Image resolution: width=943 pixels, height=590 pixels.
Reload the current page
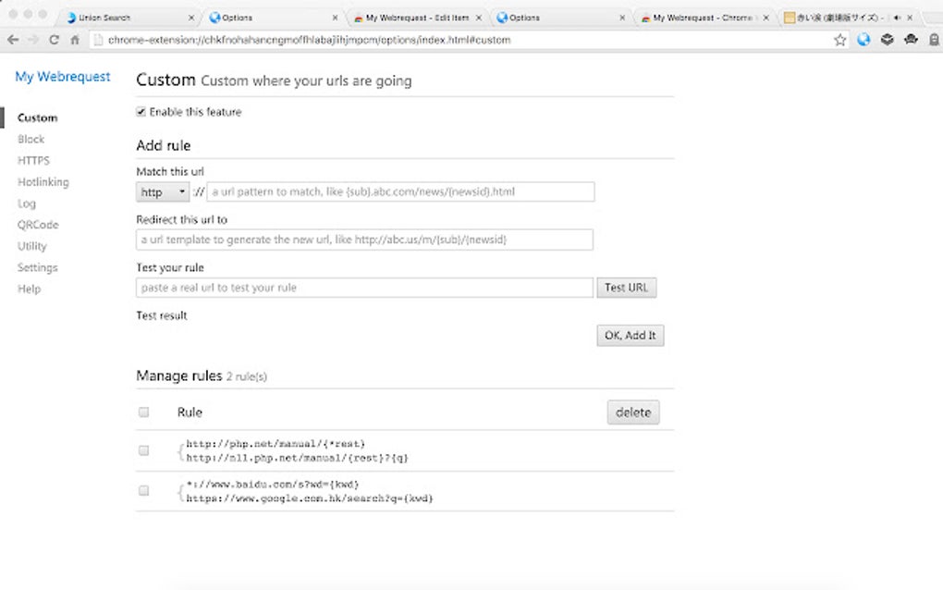tap(55, 40)
